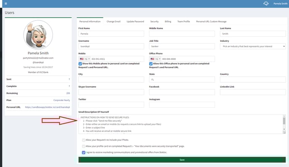Screen dimensions: 289x167
Task: Switch to the Change Email tab
Action: pos(113,21)
